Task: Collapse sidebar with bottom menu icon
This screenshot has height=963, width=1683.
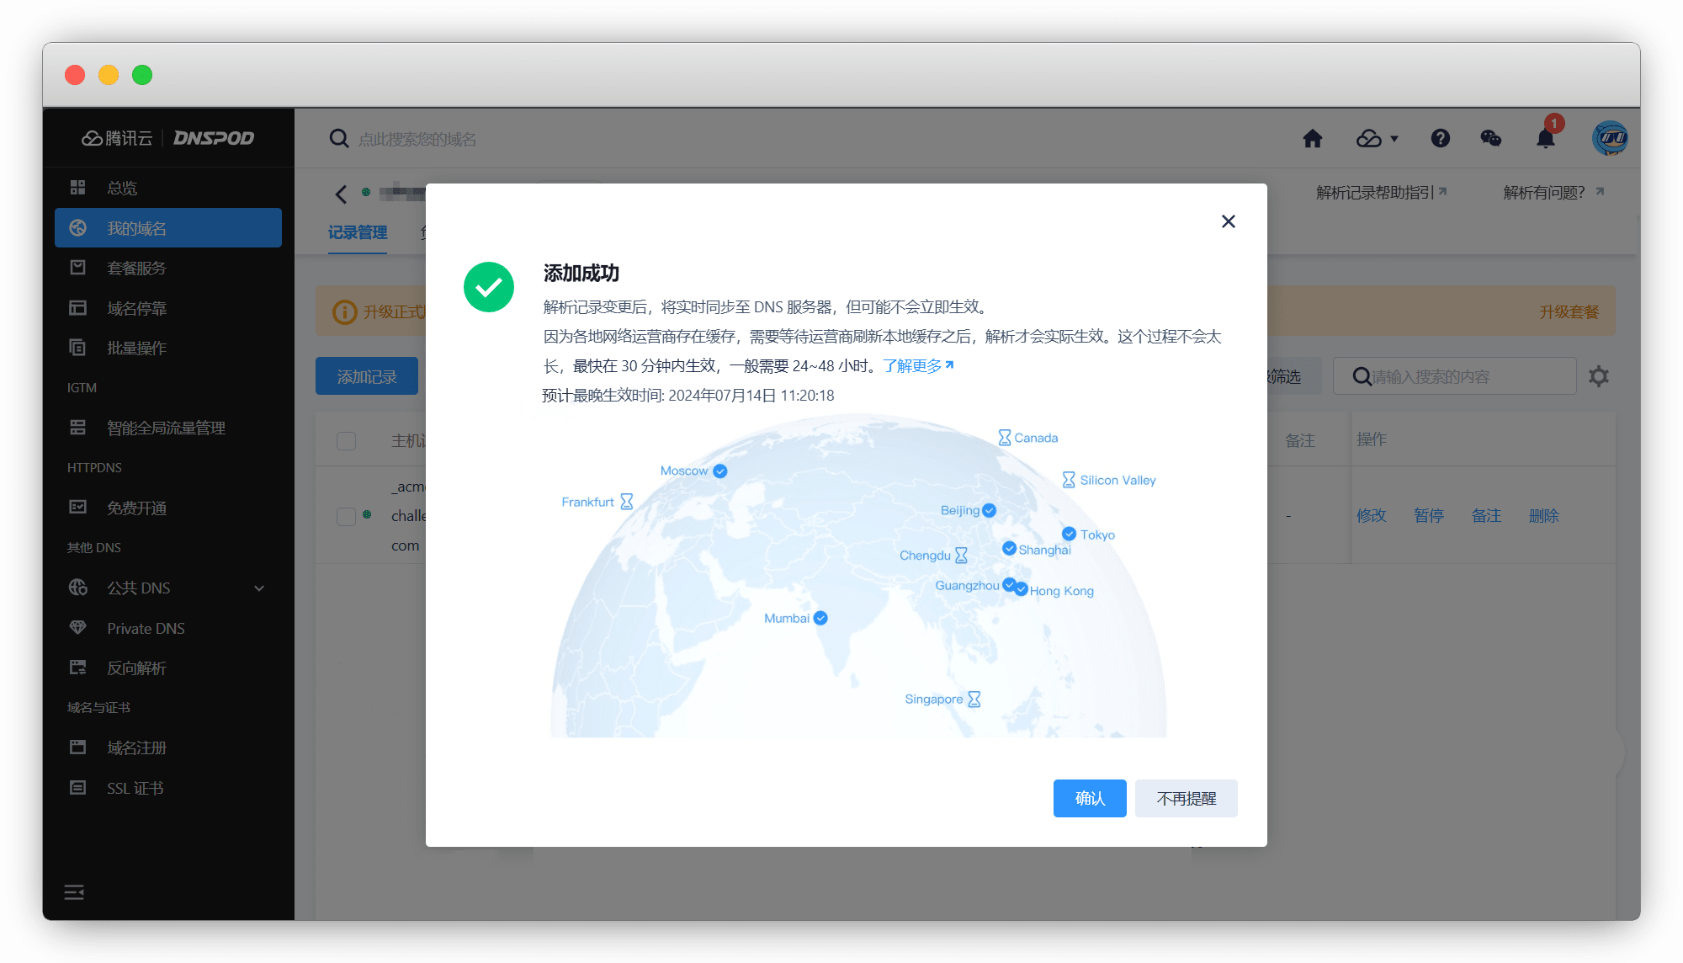Action: point(74,892)
